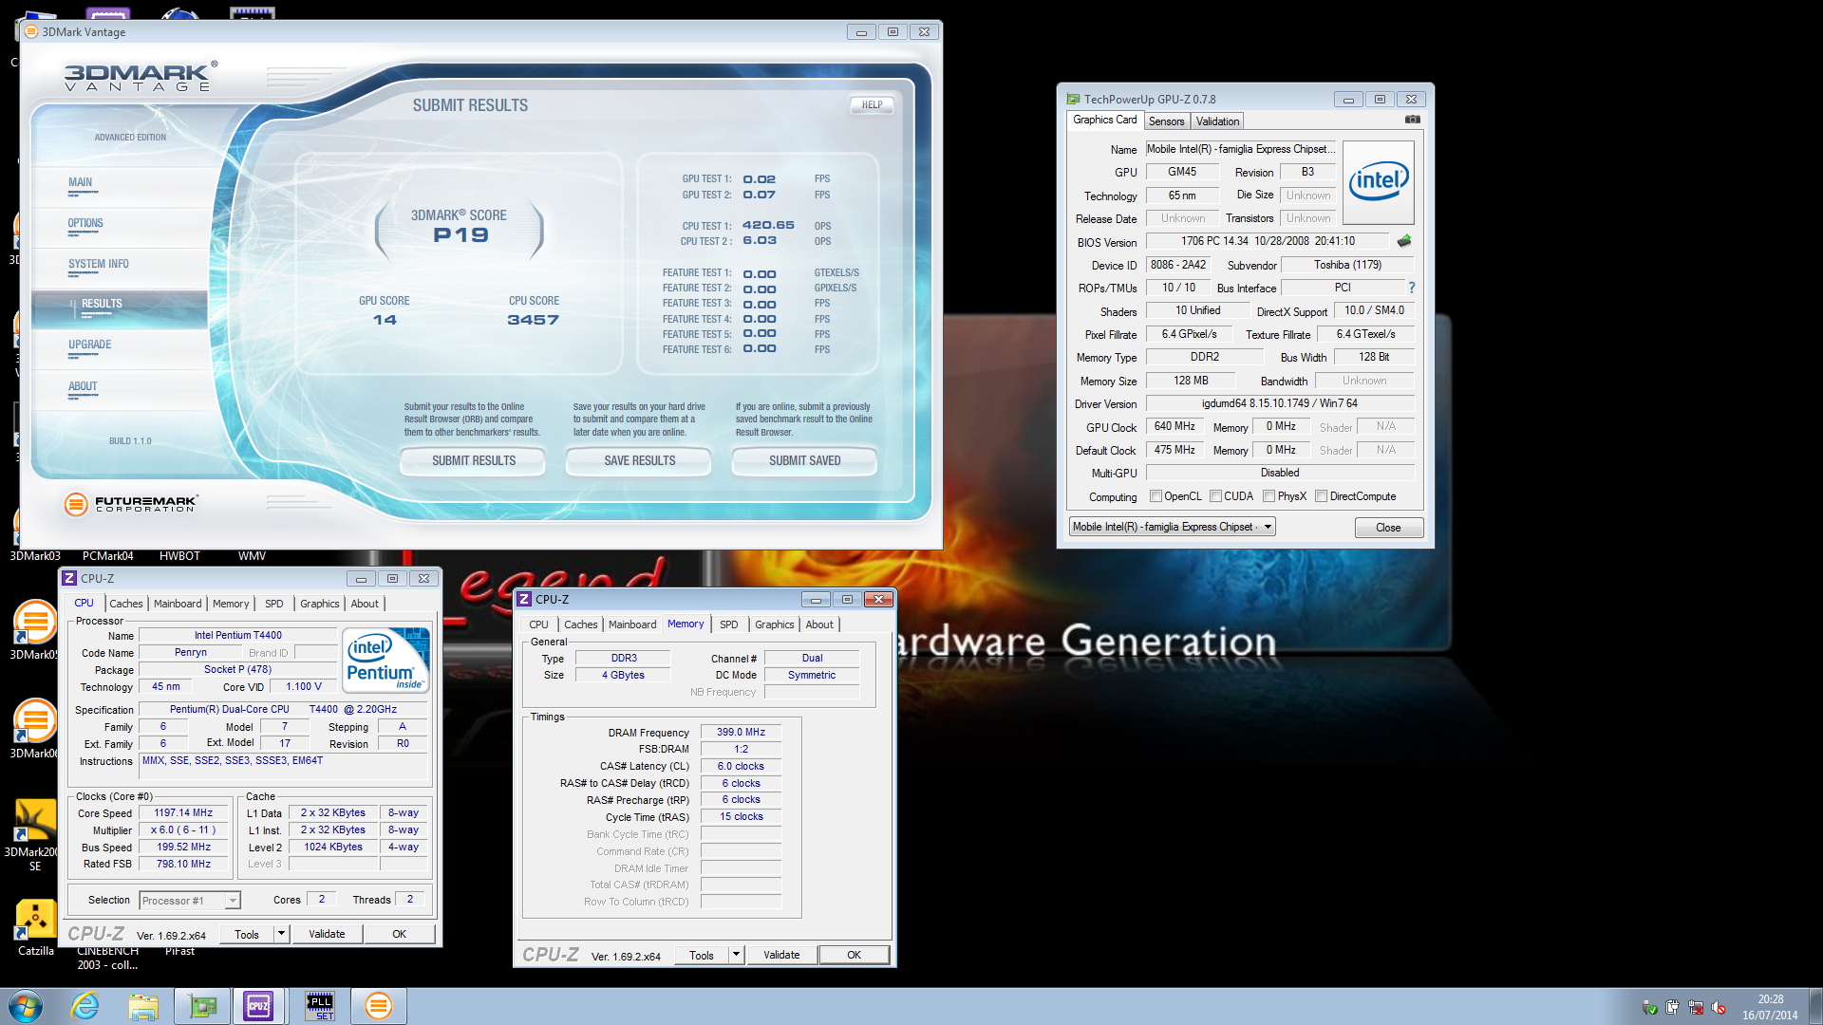The height and width of the screenshot is (1025, 1823).
Task: Click the Windows Start button
Action: point(26,1006)
